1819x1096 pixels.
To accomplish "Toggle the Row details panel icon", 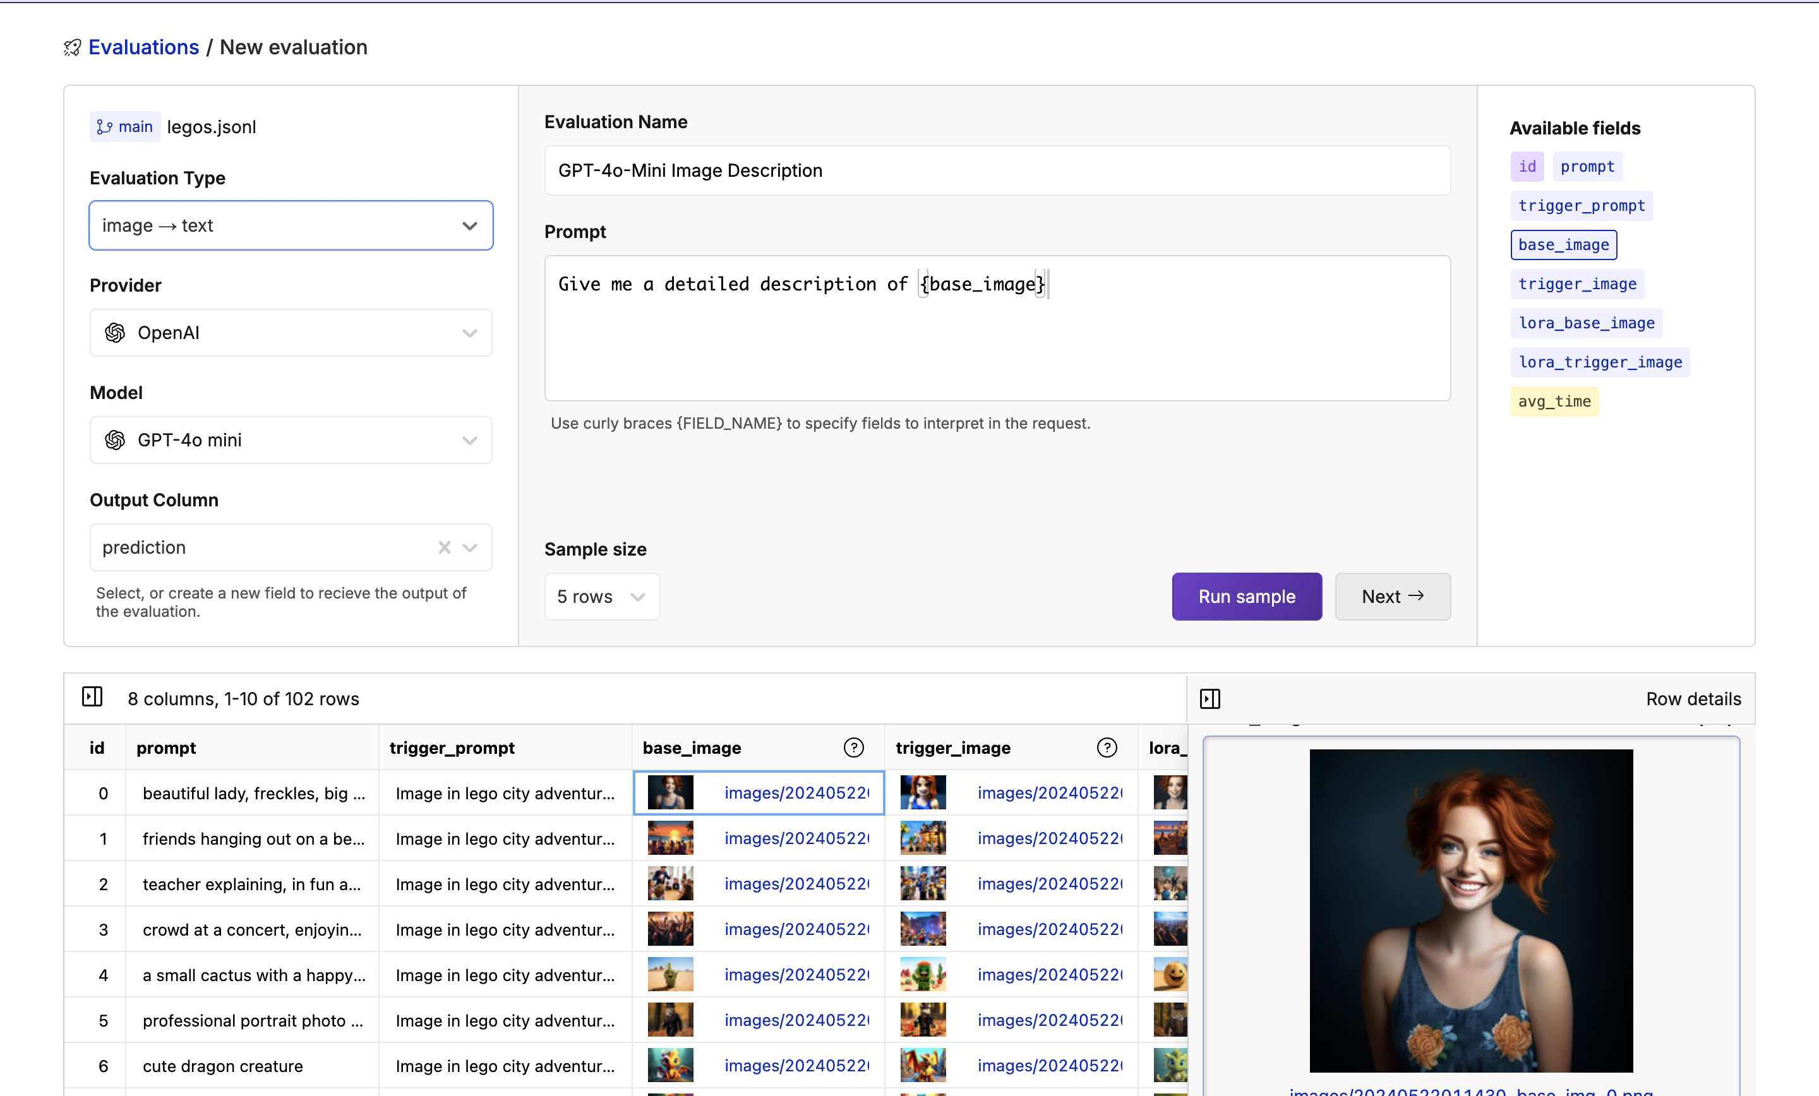I will 1210,698.
